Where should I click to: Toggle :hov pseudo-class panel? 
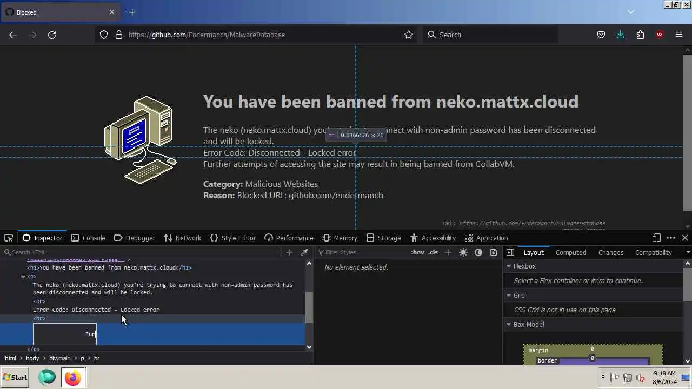pyautogui.click(x=418, y=252)
